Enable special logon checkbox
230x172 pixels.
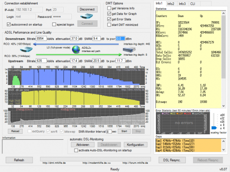[54, 24]
